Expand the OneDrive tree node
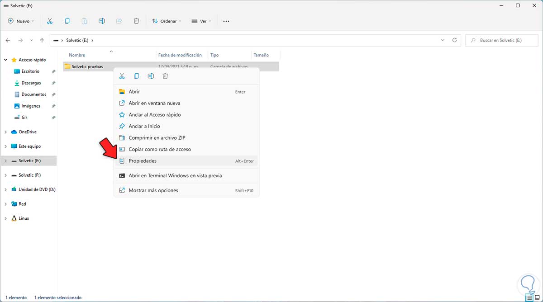 coord(6,132)
